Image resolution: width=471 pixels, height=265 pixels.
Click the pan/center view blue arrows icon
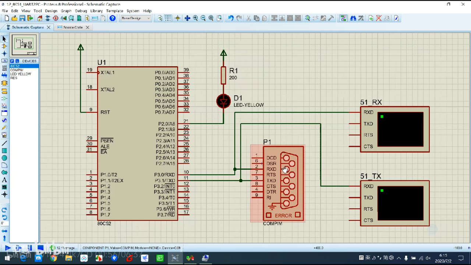click(187, 18)
